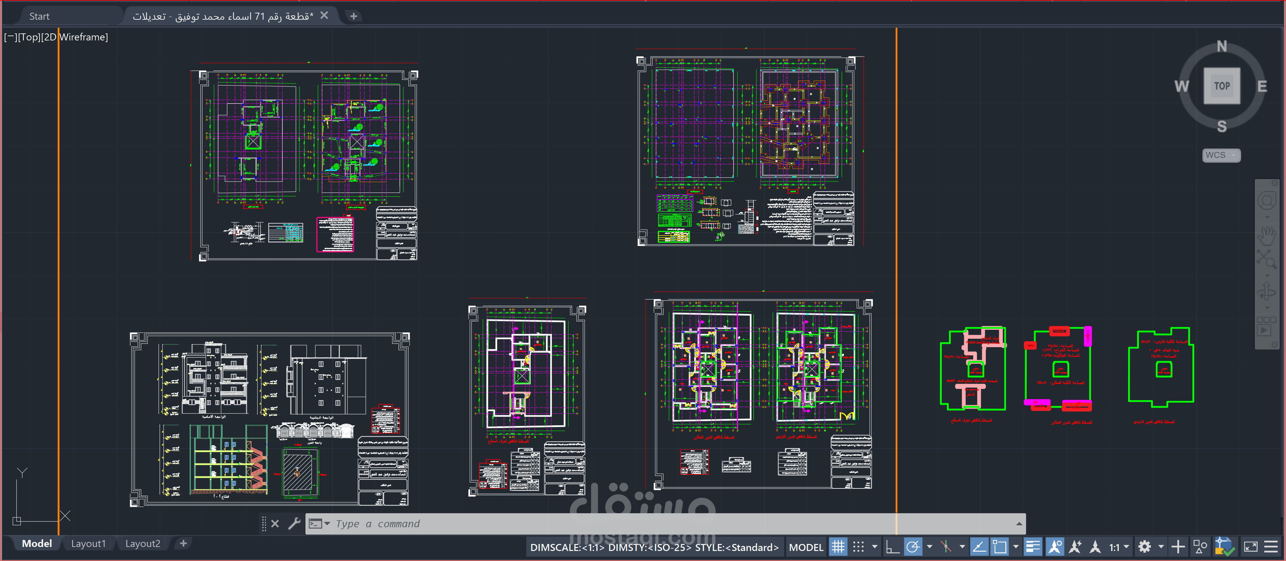
Task: Activate Zoom Extents on navigation bar
Action: coord(1267,259)
